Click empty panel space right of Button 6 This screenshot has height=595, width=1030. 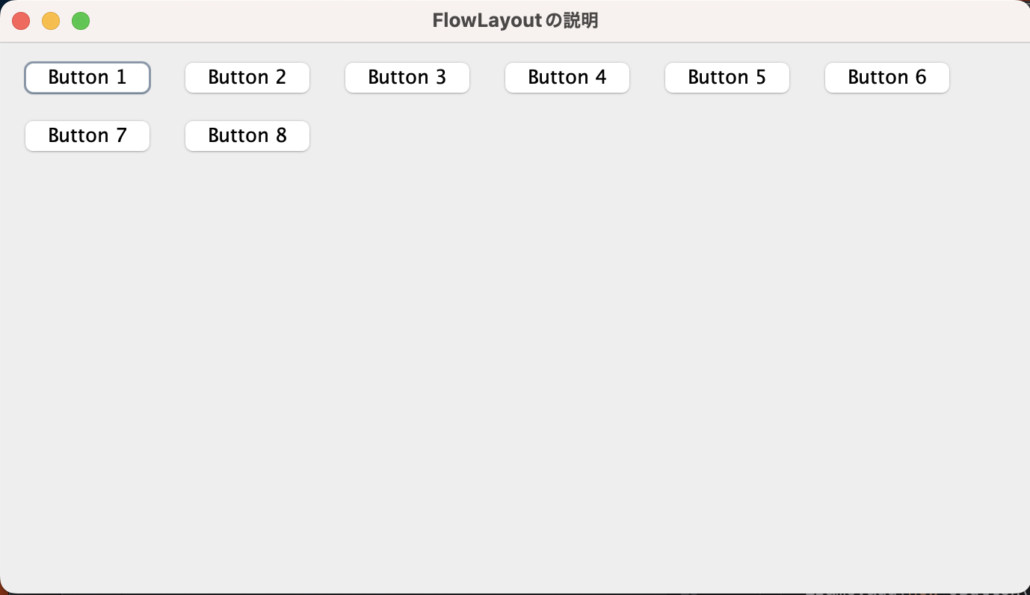pos(987,78)
